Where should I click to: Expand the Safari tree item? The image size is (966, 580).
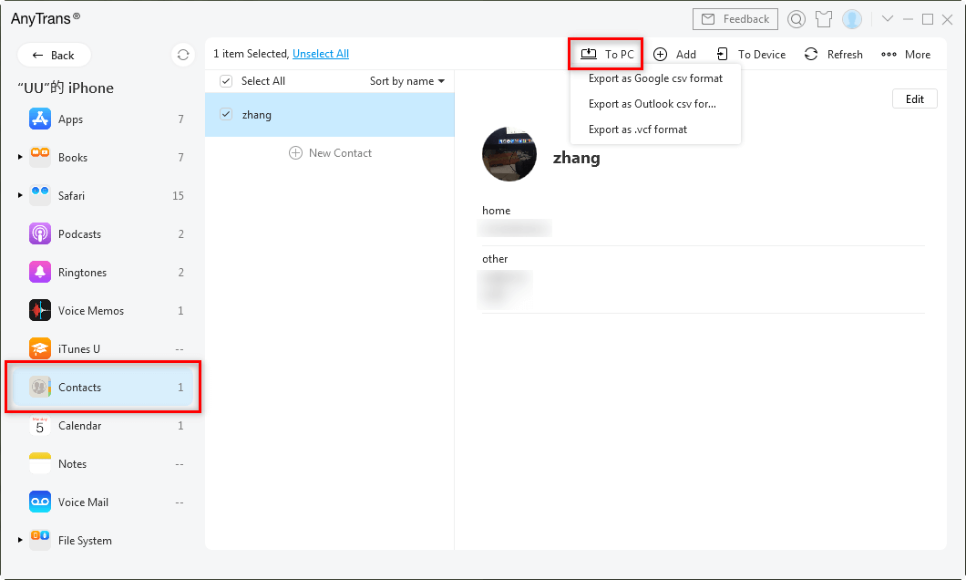pos(20,195)
